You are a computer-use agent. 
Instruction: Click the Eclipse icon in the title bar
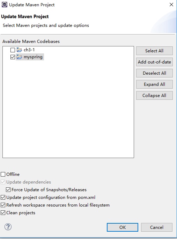pyautogui.click(x=4, y=5)
